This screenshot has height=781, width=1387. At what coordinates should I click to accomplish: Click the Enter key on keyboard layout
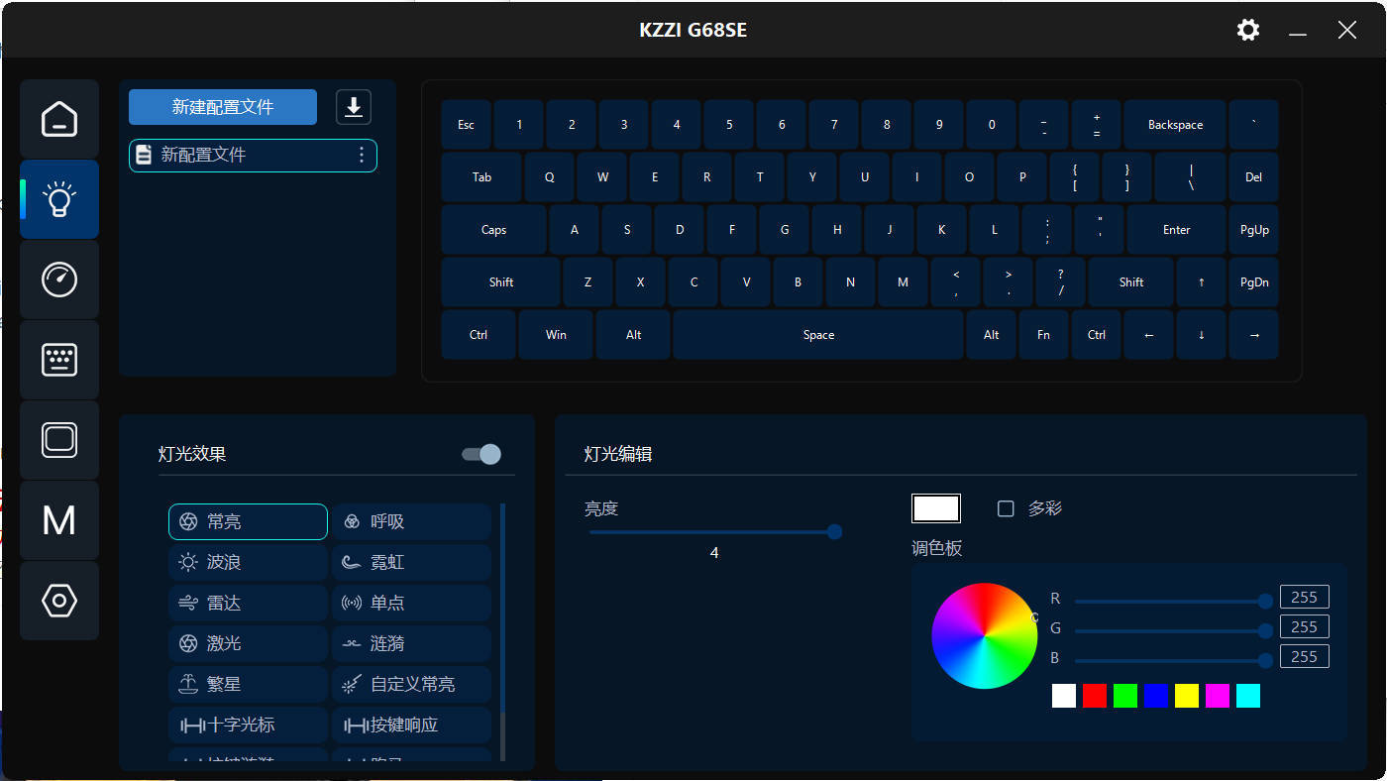(1177, 230)
